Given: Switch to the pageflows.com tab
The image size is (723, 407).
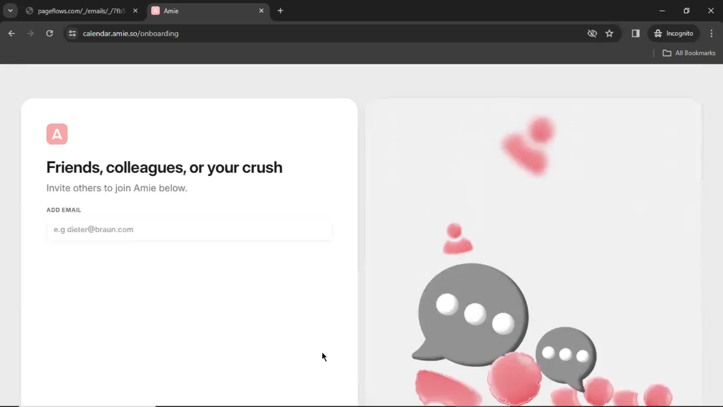Looking at the screenshot, I should point(81,11).
